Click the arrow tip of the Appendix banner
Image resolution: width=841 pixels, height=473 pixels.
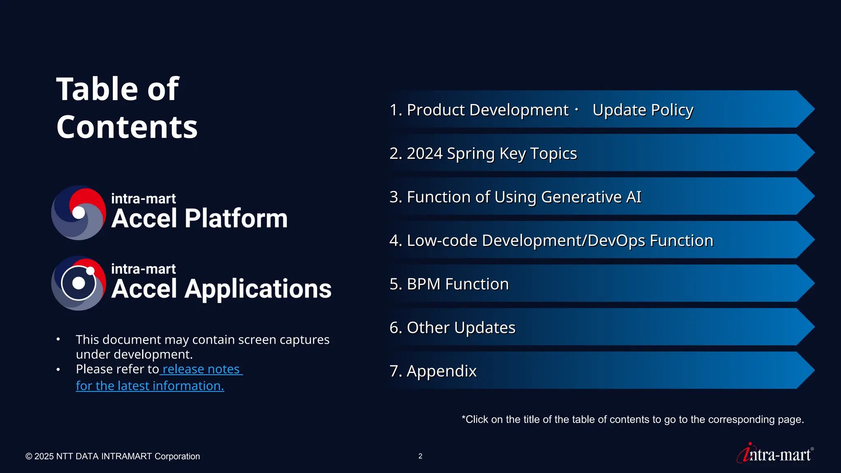click(x=805, y=370)
